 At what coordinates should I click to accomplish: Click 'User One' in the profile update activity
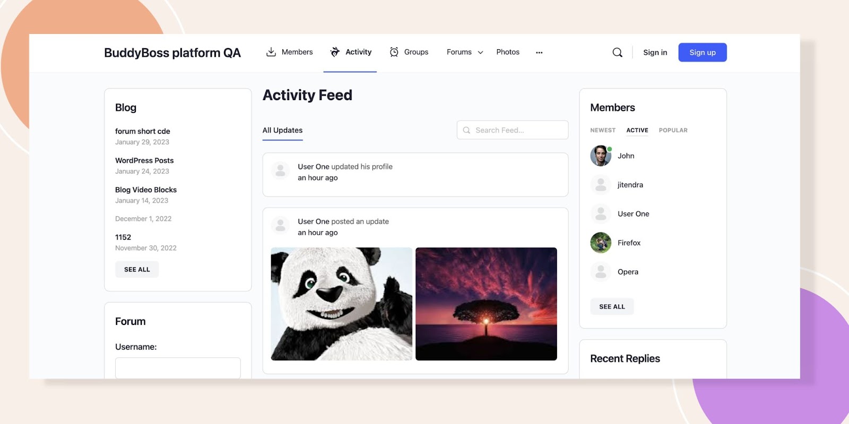314,166
